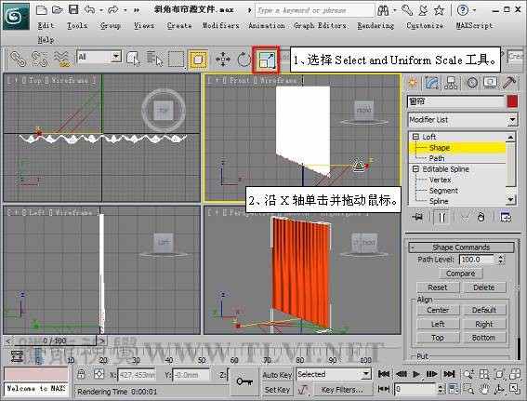Select and Move tool
The width and height of the screenshot is (527, 401).
click(x=223, y=60)
